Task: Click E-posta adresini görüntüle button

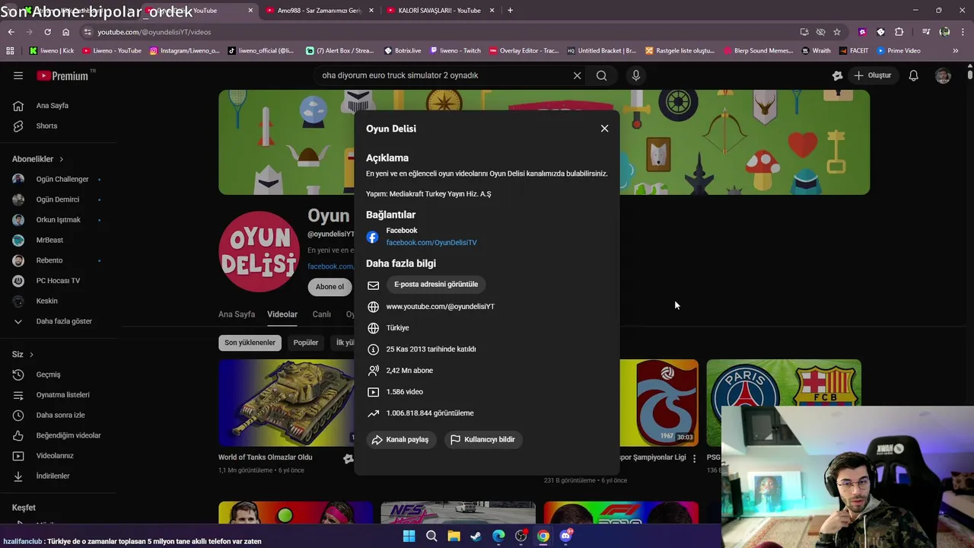Action: pos(436,285)
